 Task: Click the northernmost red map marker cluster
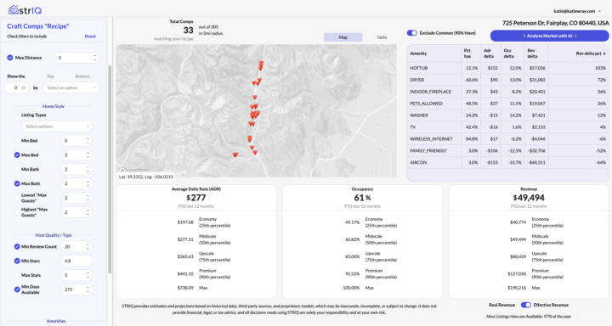point(261,65)
